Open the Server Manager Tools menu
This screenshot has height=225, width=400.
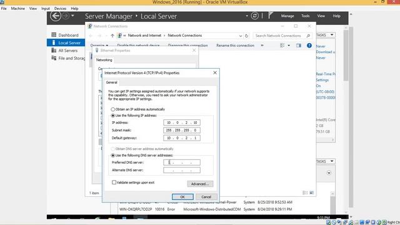(306, 16)
